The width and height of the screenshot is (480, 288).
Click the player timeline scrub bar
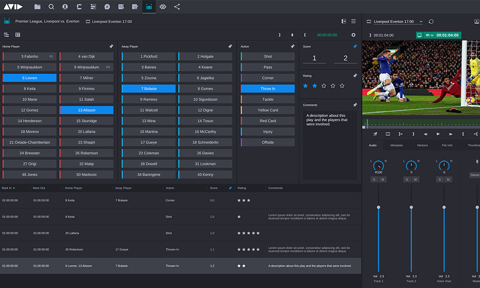pyautogui.click(x=422, y=124)
